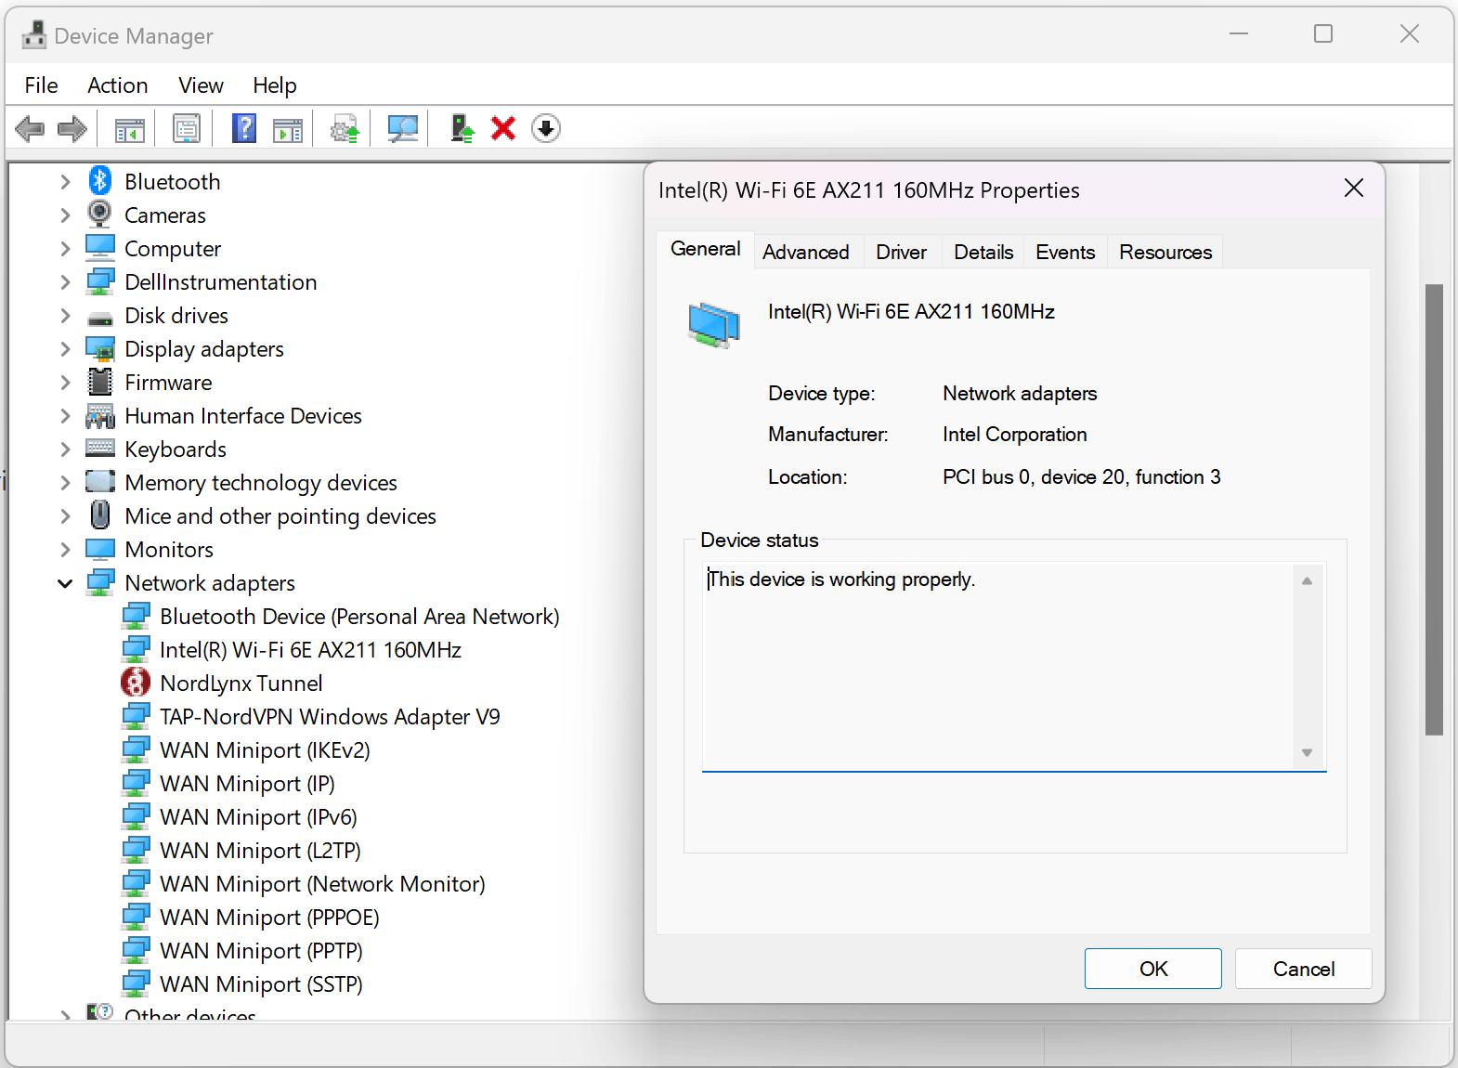Click Cancel in Properties dialog

1304,969
